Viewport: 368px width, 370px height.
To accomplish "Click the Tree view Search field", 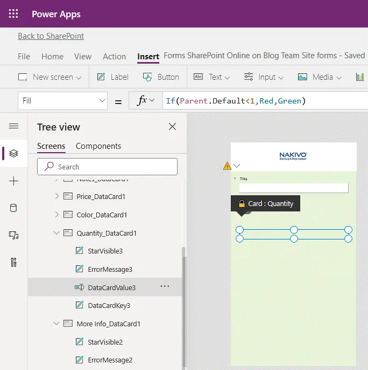I will coord(107,167).
